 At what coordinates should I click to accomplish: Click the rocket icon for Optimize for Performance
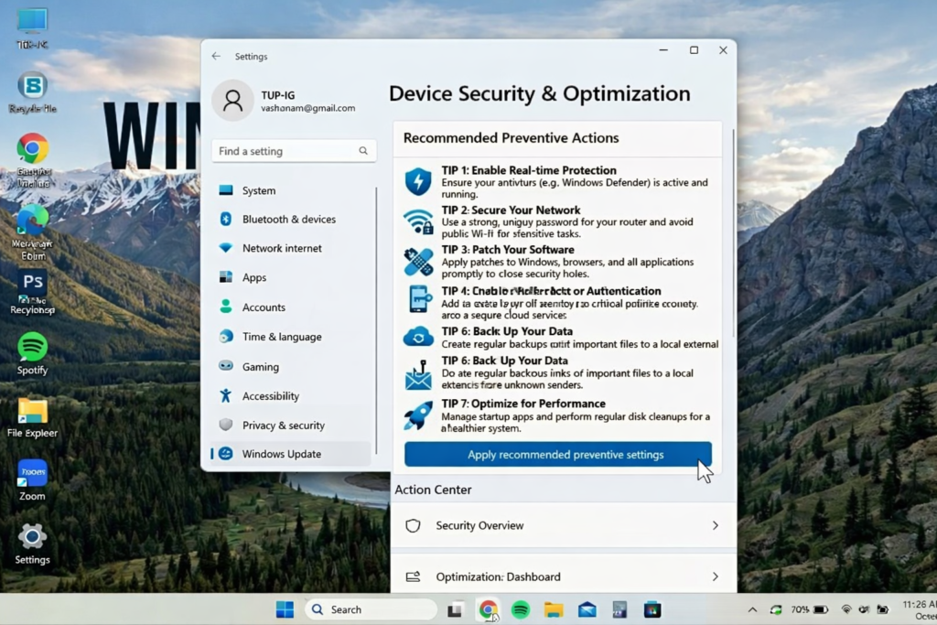click(x=418, y=415)
